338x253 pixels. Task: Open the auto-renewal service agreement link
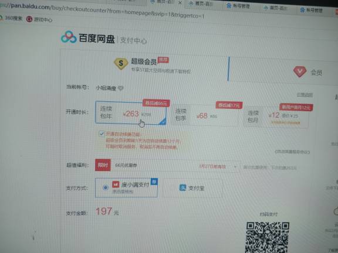292,152
